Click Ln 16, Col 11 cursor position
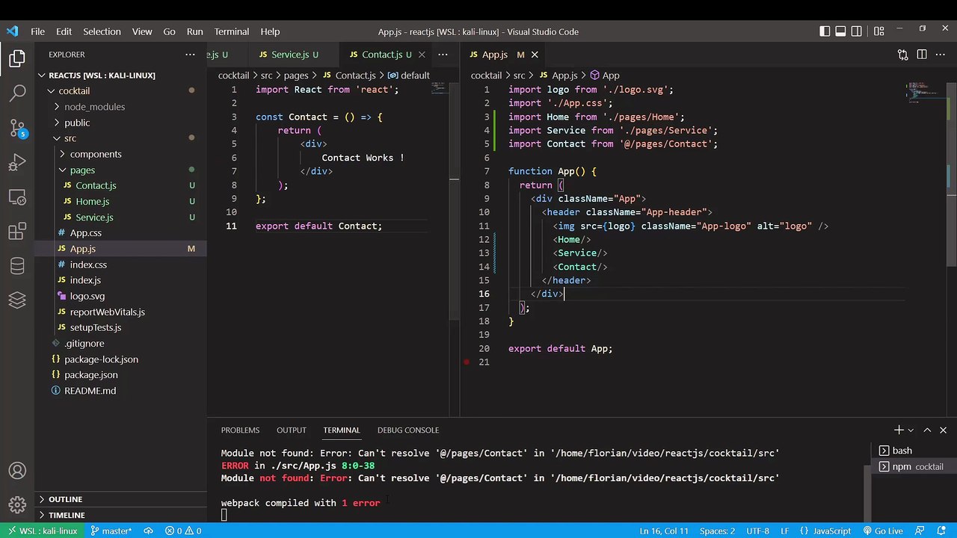The image size is (957, 538). [x=664, y=531]
